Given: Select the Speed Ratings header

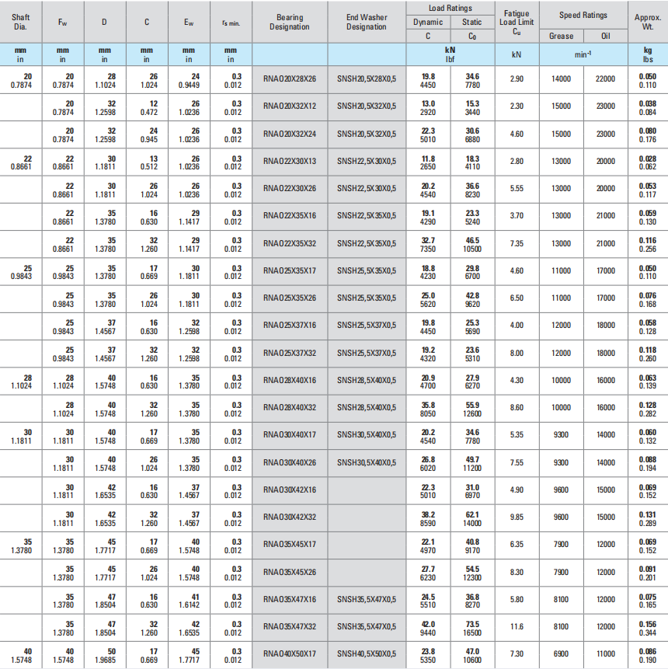Looking at the screenshot, I should click(x=583, y=15).
